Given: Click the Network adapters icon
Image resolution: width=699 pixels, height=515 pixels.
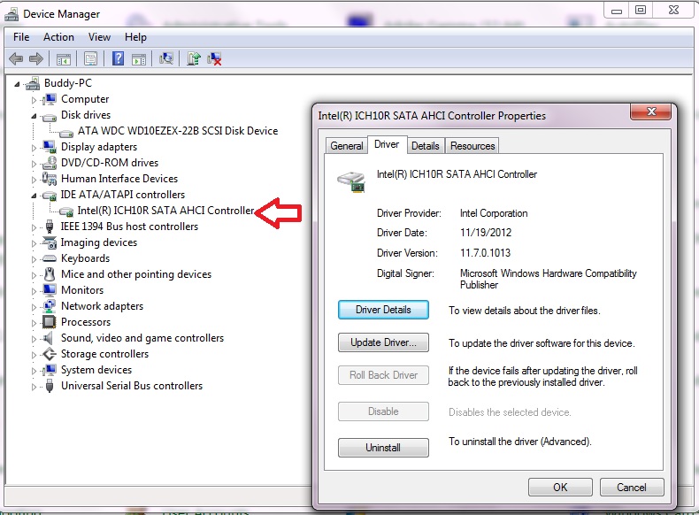Looking at the screenshot, I should [x=49, y=306].
